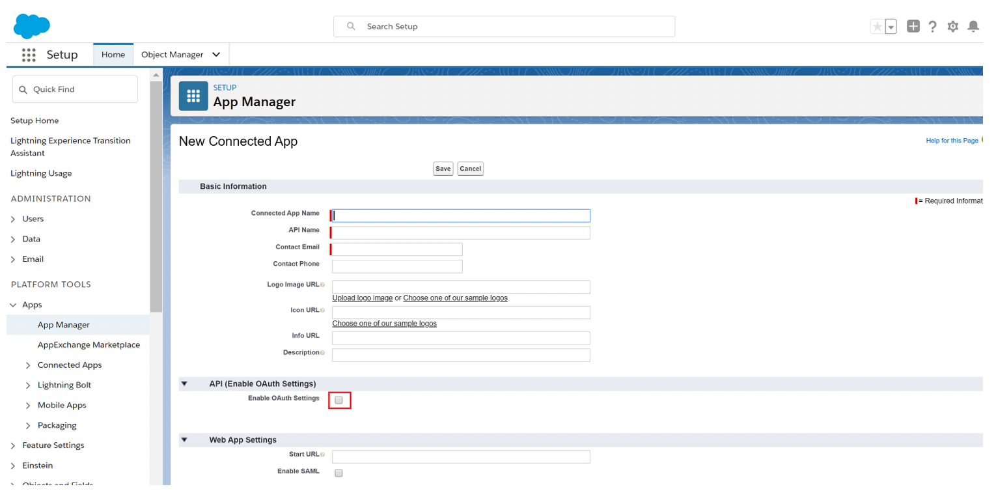
Task: Click the help icon beside Logo Image URL
Action: (x=323, y=285)
